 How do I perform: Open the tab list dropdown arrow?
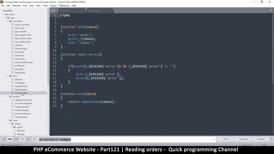271,10
